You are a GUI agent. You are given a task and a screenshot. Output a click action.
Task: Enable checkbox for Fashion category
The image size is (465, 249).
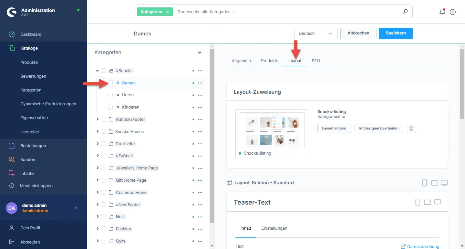tap(104, 229)
